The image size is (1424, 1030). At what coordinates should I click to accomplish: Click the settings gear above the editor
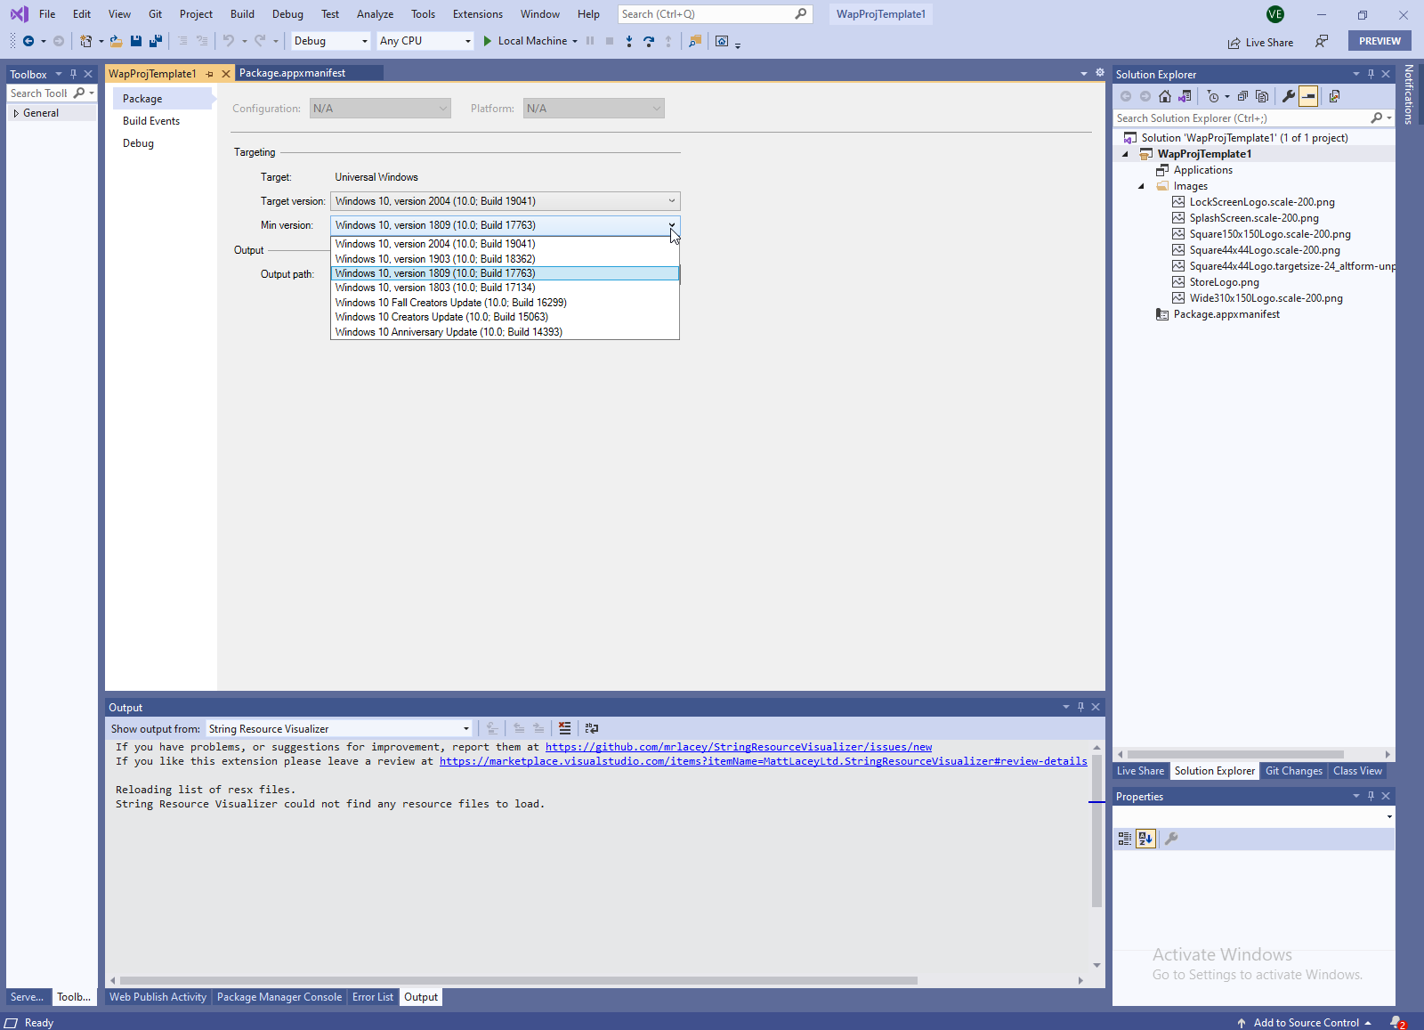click(x=1100, y=73)
